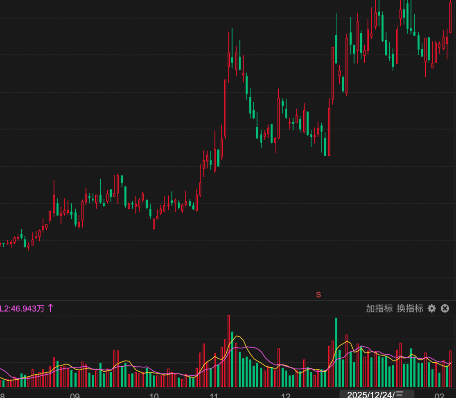Open the 换指标 switch indicator menu
This screenshot has width=456, height=398.
pos(410,308)
